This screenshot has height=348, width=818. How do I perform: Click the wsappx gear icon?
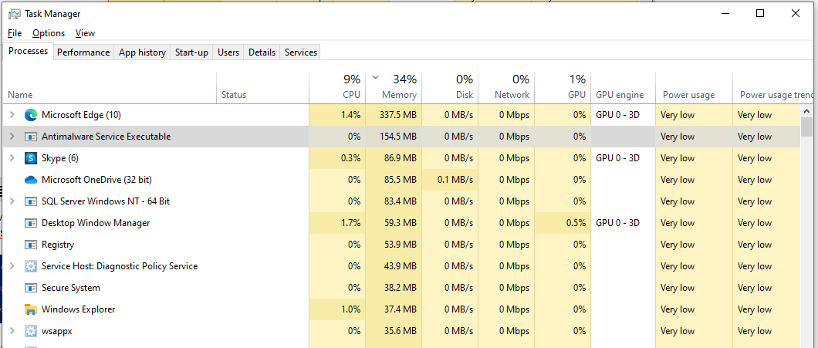click(x=31, y=331)
